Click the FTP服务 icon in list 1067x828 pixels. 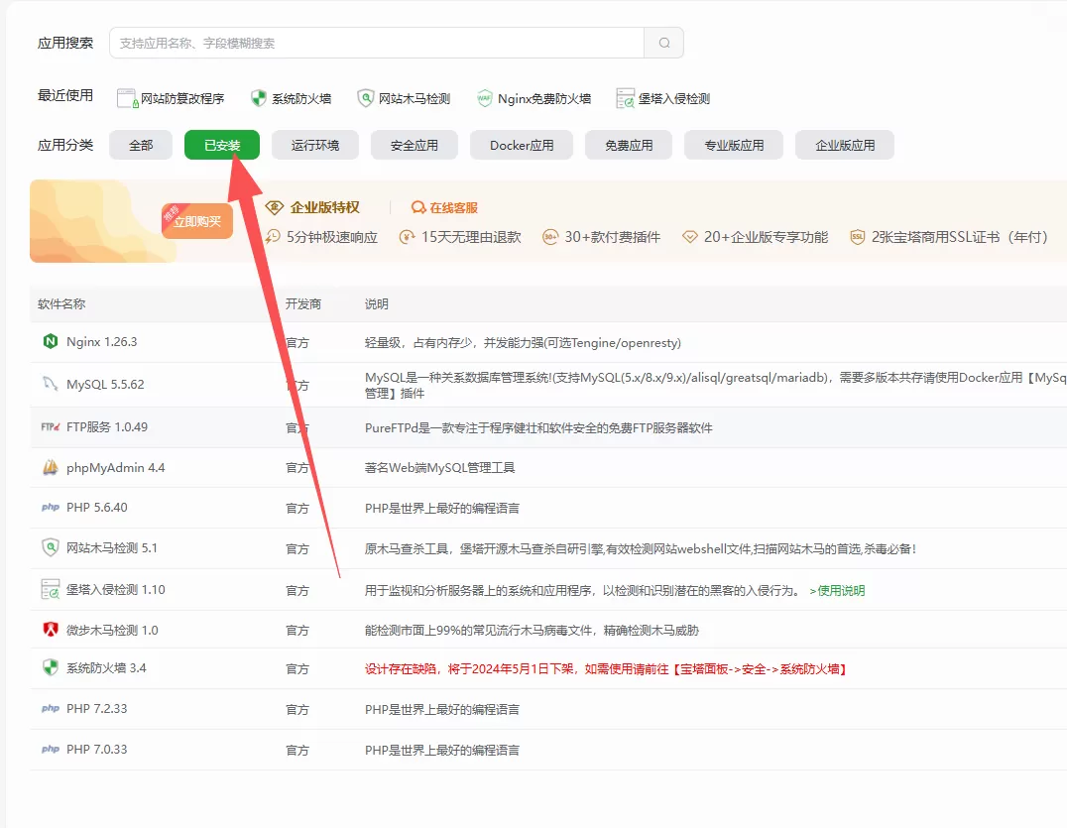pyautogui.click(x=51, y=427)
